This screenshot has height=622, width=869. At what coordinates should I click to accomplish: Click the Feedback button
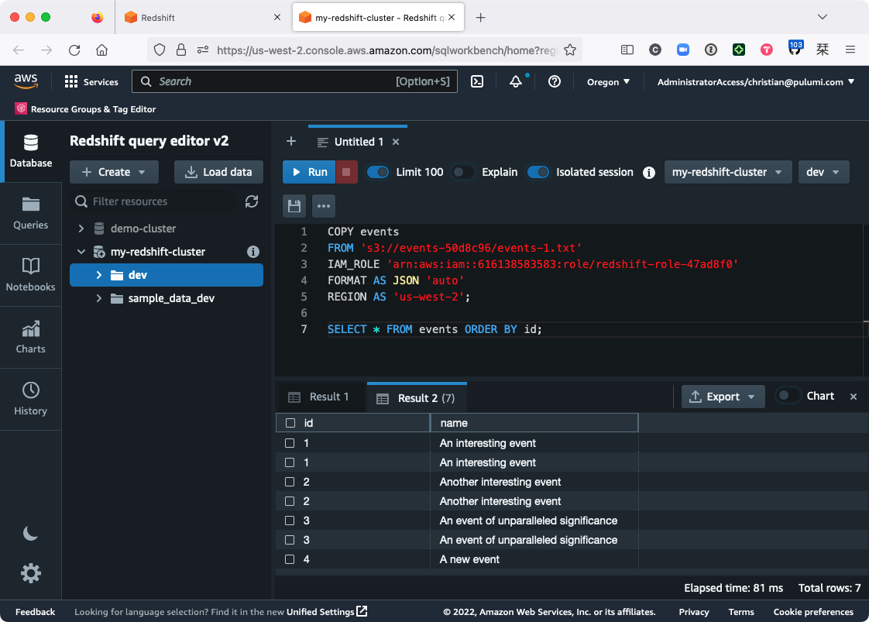(35, 611)
